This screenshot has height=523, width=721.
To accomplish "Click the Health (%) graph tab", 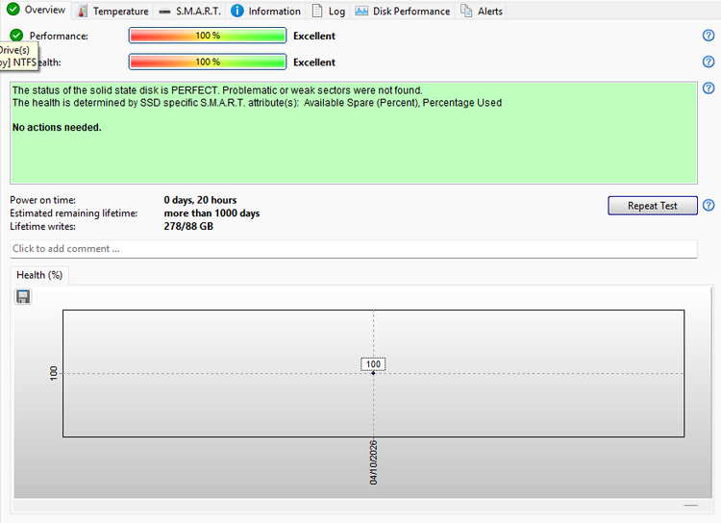I will coord(39,275).
